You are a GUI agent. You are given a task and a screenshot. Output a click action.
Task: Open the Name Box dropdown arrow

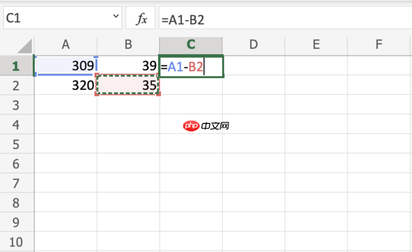click(x=116, y=16)
